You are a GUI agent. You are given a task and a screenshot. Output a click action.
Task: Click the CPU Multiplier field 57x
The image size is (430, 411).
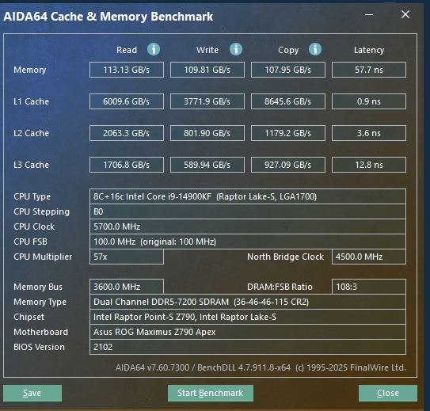pyautogui.click(x=127, y=257)
